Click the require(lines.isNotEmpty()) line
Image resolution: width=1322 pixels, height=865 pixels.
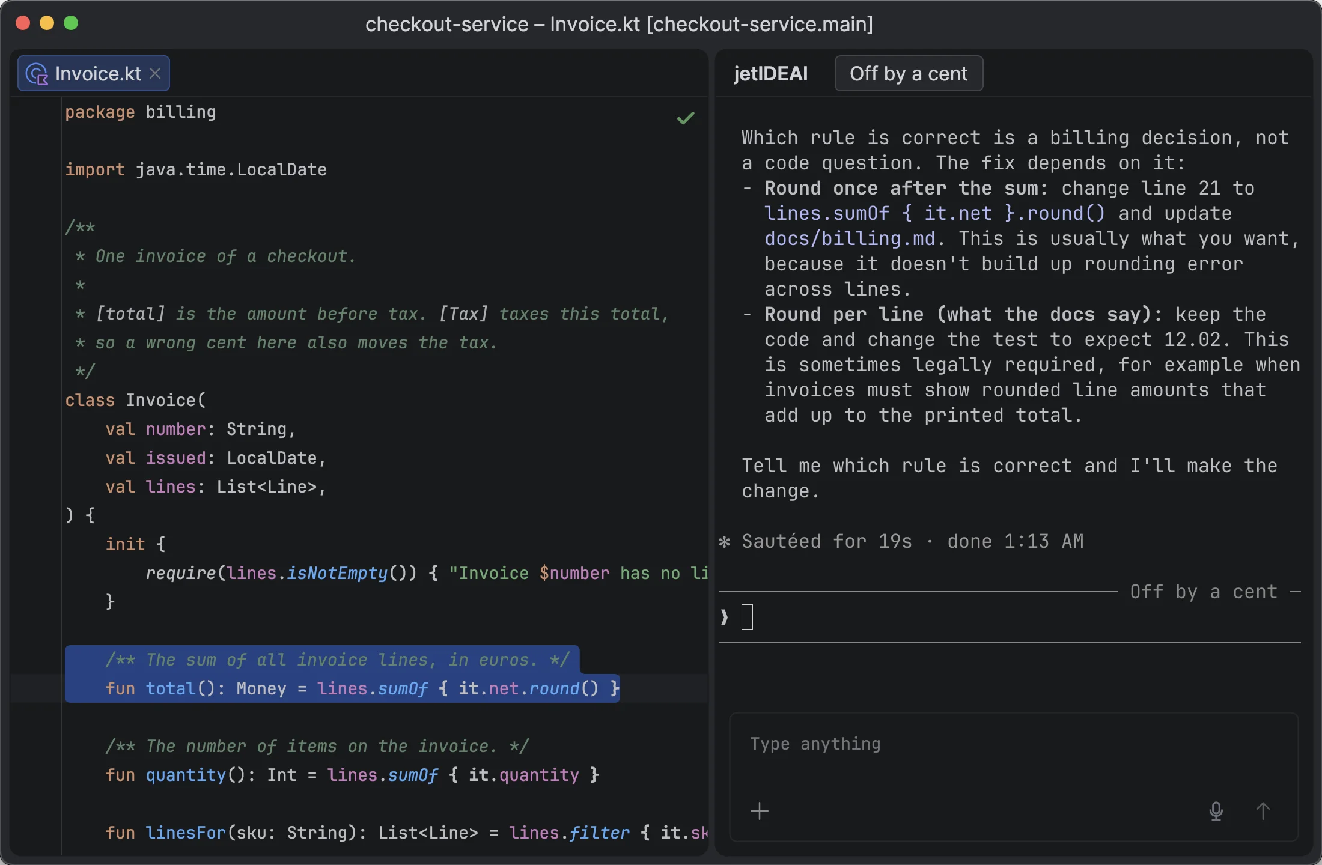(x=427, y=574)
